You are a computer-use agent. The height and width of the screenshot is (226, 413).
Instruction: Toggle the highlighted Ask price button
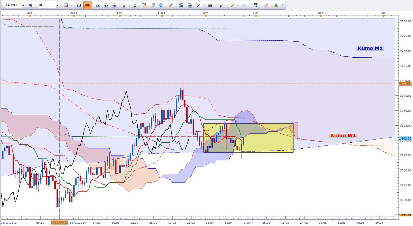pos(87,5)
